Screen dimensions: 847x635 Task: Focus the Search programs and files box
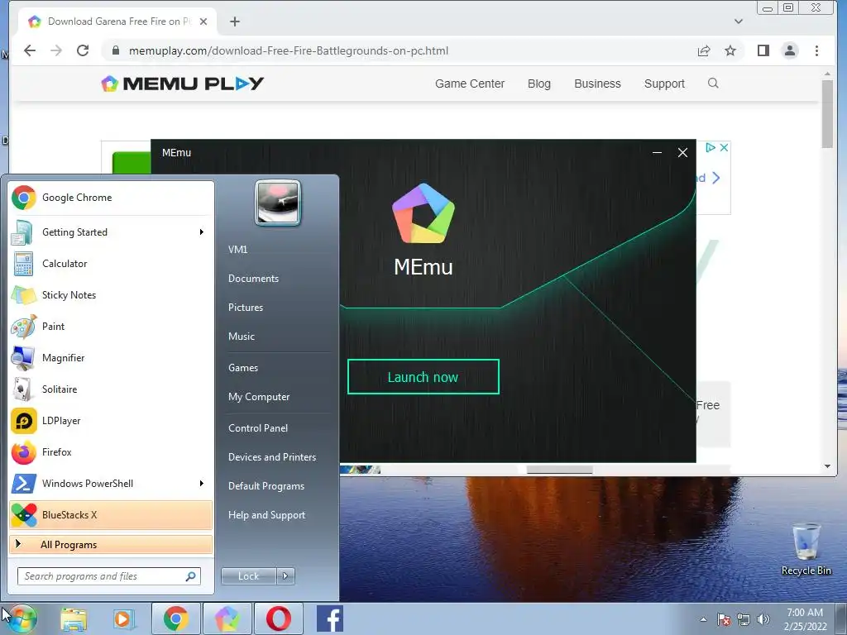pyautogui.click(x=108, y=576)
